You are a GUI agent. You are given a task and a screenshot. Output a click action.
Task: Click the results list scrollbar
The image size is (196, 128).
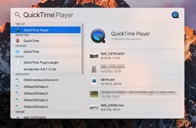pos(83,49)
